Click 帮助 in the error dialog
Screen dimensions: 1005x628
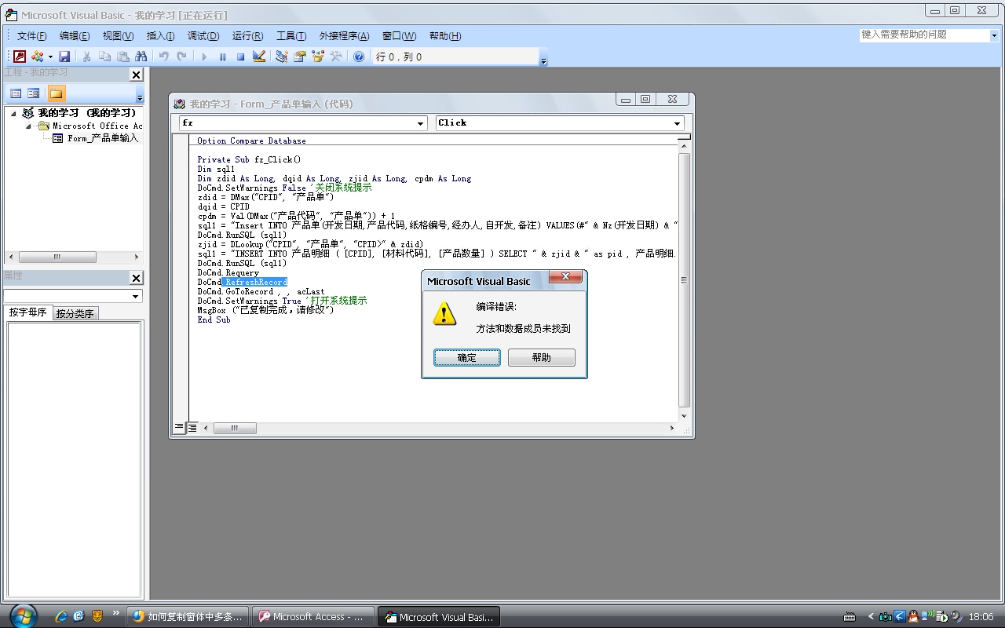[x=542, y=357]
